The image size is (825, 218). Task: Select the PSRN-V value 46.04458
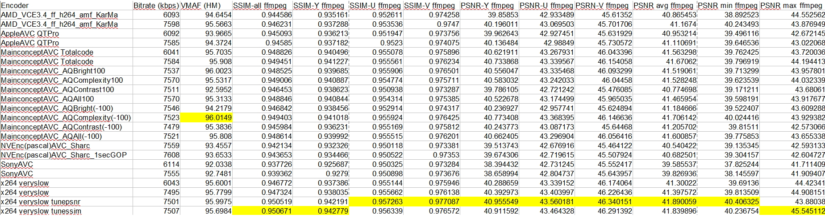(604, 80)
